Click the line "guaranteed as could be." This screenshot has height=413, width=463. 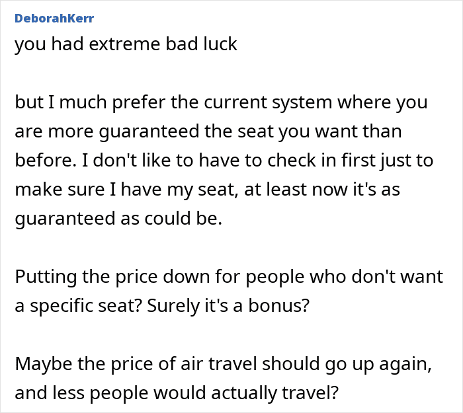click(x=118, y=219)
